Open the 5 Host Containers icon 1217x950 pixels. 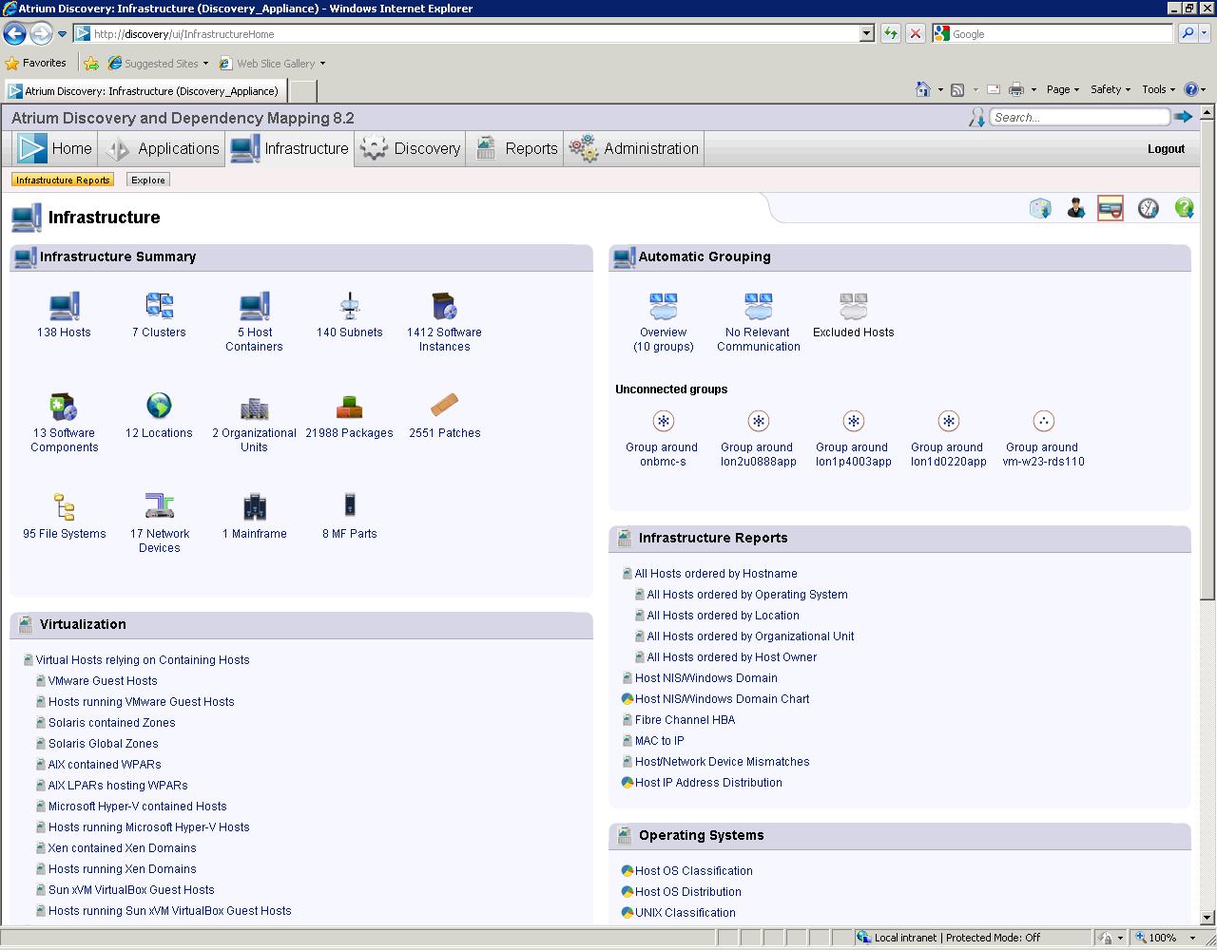(x=255, y=306)
